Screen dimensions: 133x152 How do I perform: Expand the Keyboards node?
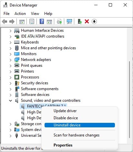(x=10, y=42)
